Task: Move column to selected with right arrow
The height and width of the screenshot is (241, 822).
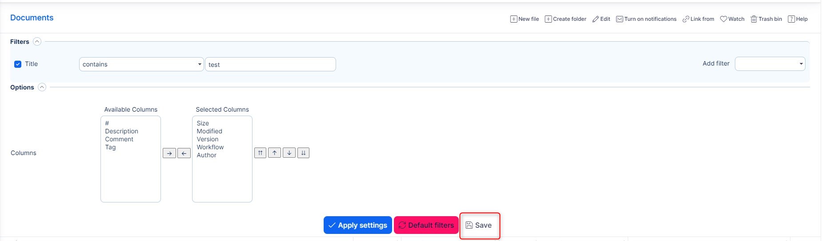Action: click(x=169, y=153)
